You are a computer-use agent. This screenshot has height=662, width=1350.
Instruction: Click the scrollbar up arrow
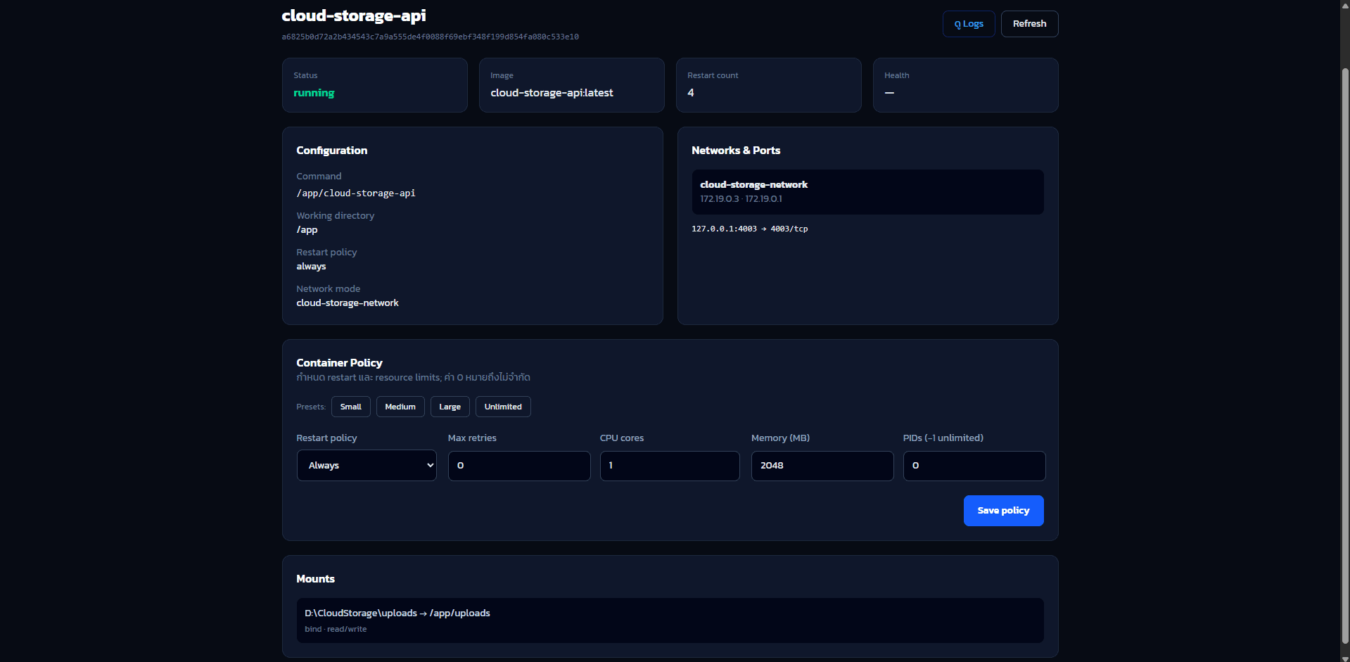tap(1345, 5)
